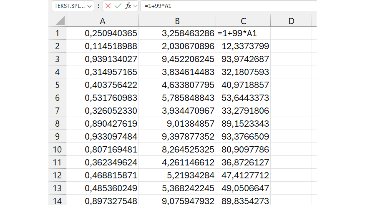Click cell A8 with 0,890427619
This screenshot has width=365, height=205.
103,123
